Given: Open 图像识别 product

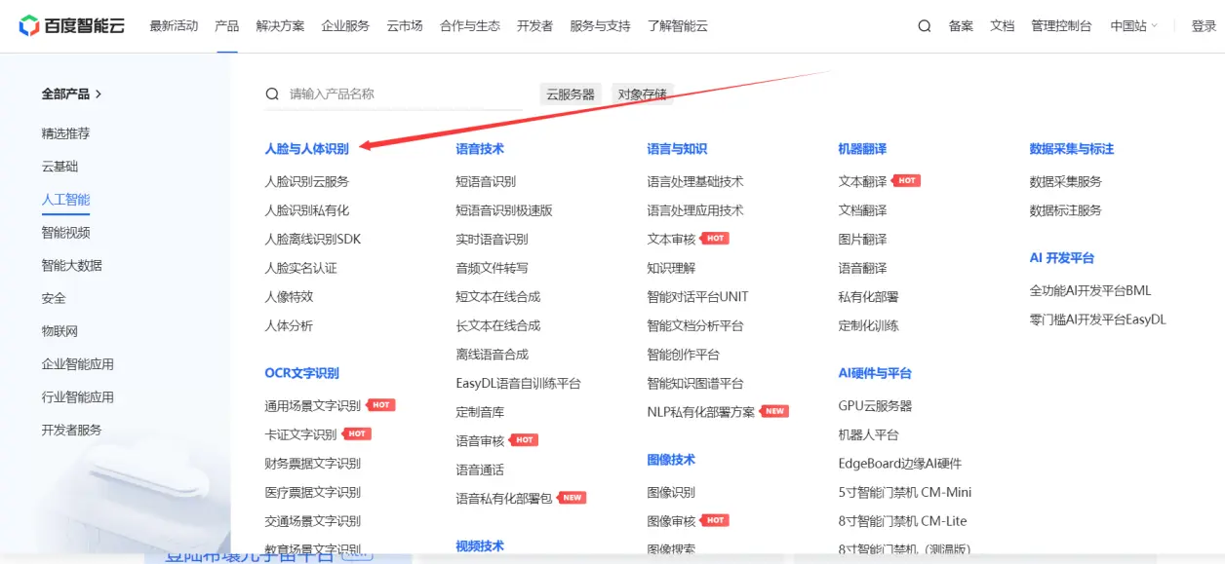Looking at the screenshot, I should pos(671,492).
